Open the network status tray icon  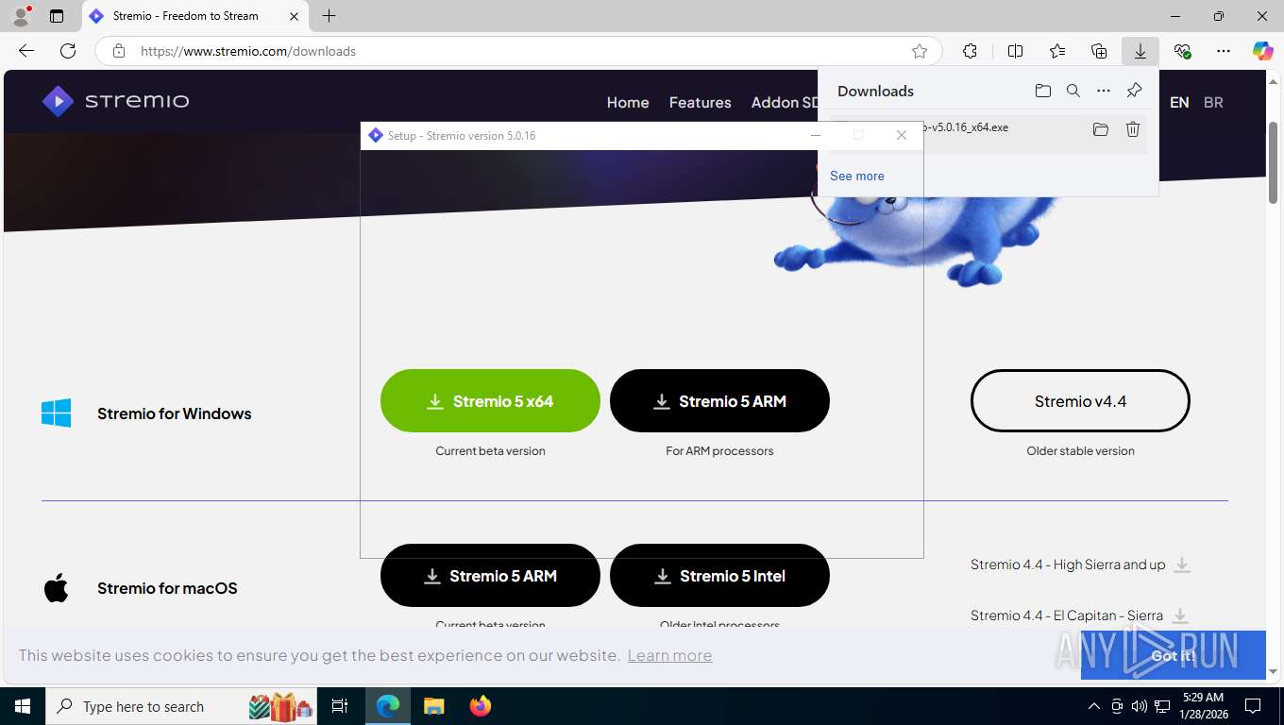pos(1162,706)
